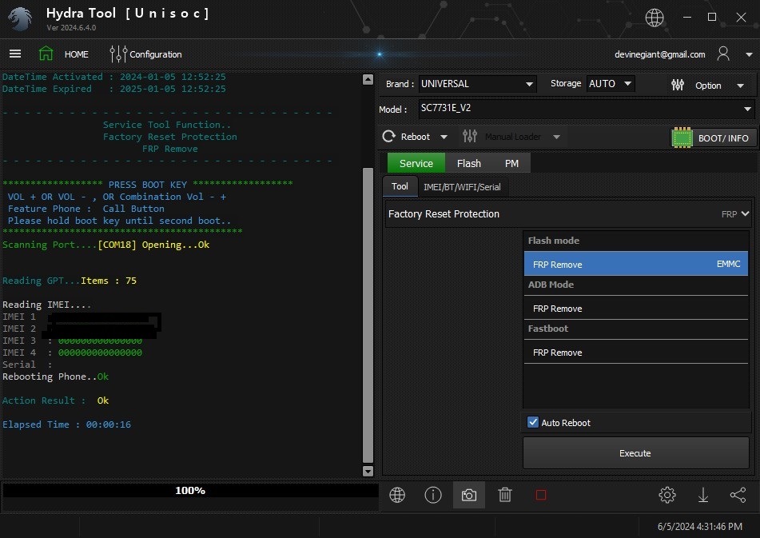The width and height of the screenshot is (760, 538).
Task: Click the status bar date and time
Action: coord(699,526)
